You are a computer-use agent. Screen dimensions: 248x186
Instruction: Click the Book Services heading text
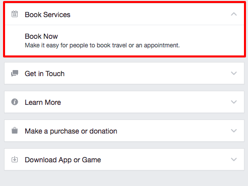pos(47,15)
